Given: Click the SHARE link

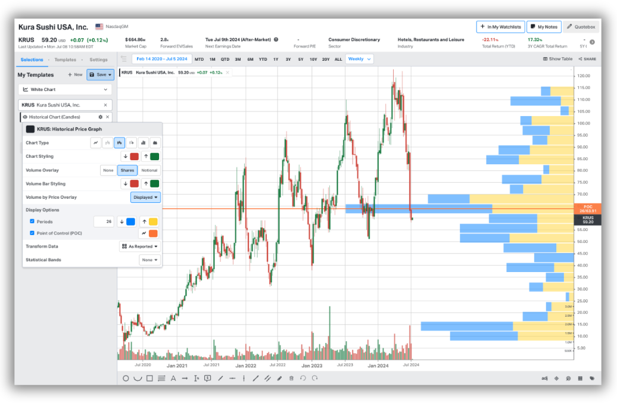Looking at the screenshot, I should coord(587,59).
